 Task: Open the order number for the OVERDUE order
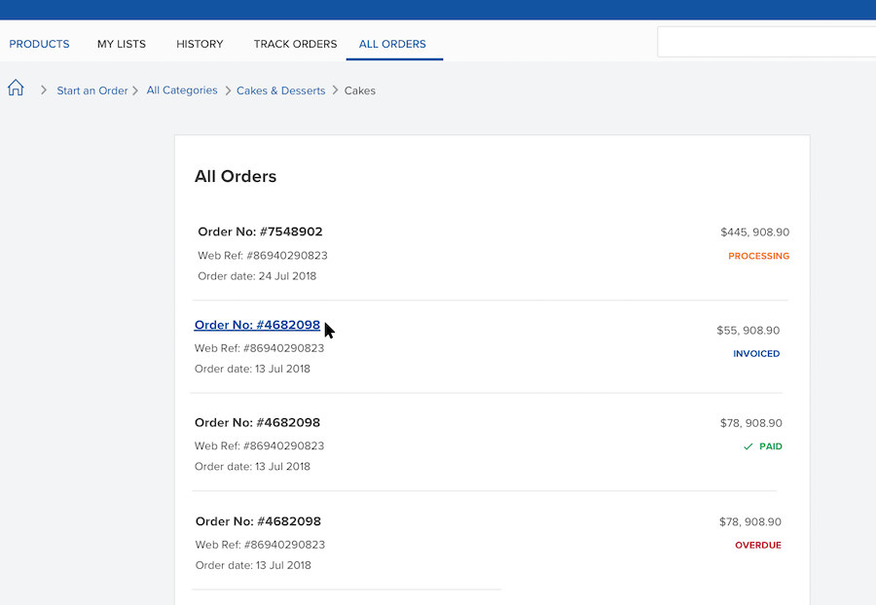(258, 521)
